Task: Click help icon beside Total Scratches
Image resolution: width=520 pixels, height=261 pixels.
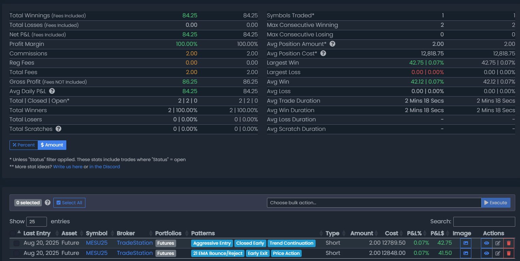Action: pos(58,129)
